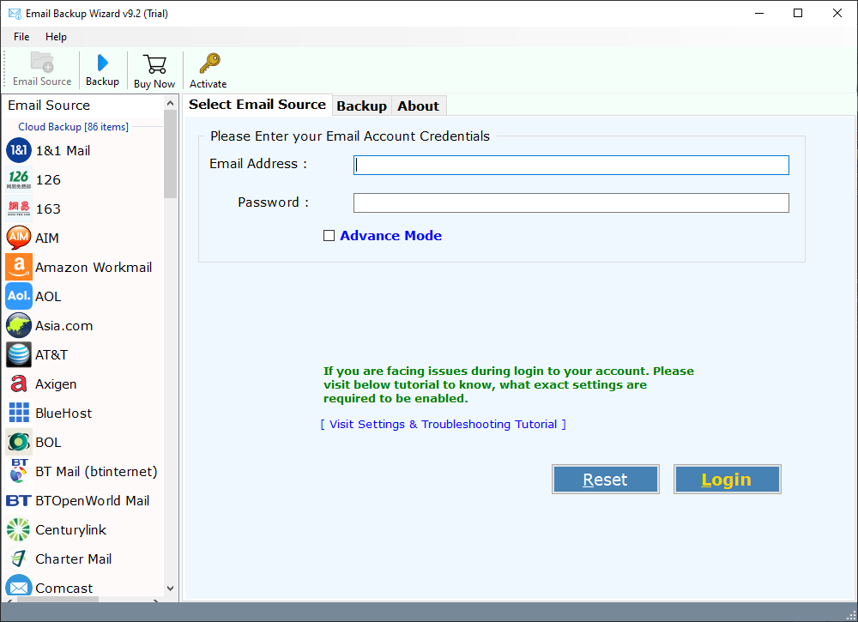858x622 pixels.
Task: Click the Login button
Action: point(727,480)
